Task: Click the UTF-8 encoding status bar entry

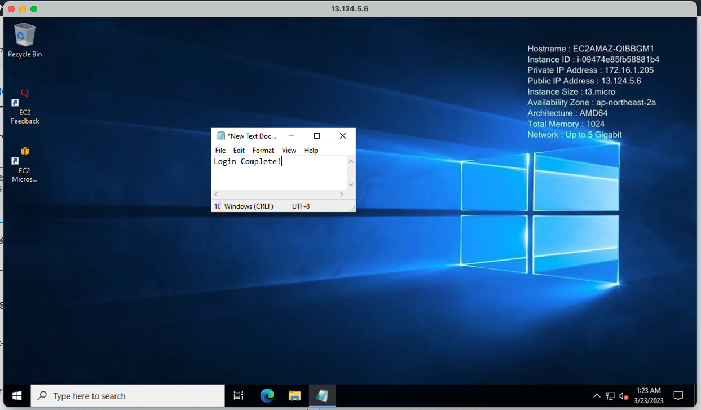Action: tap(301, 206)
